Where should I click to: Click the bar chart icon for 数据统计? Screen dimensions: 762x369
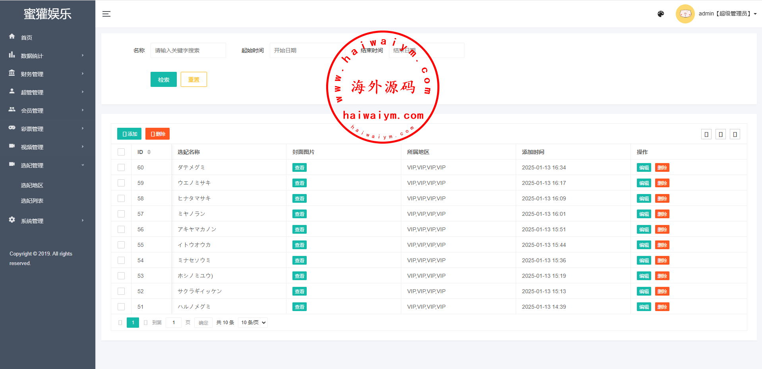point(12,55)
